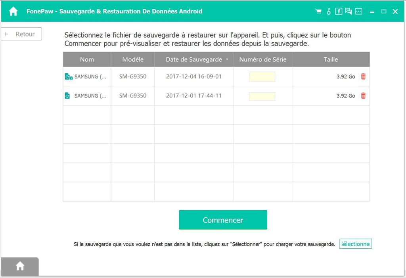Click the unlocked backup file icon, second row
Viewport: 406px width, 278px height.
(x=67, y=96)
